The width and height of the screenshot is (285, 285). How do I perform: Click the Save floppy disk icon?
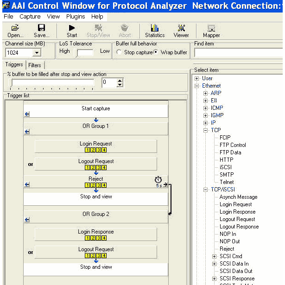tap(41, 28)
